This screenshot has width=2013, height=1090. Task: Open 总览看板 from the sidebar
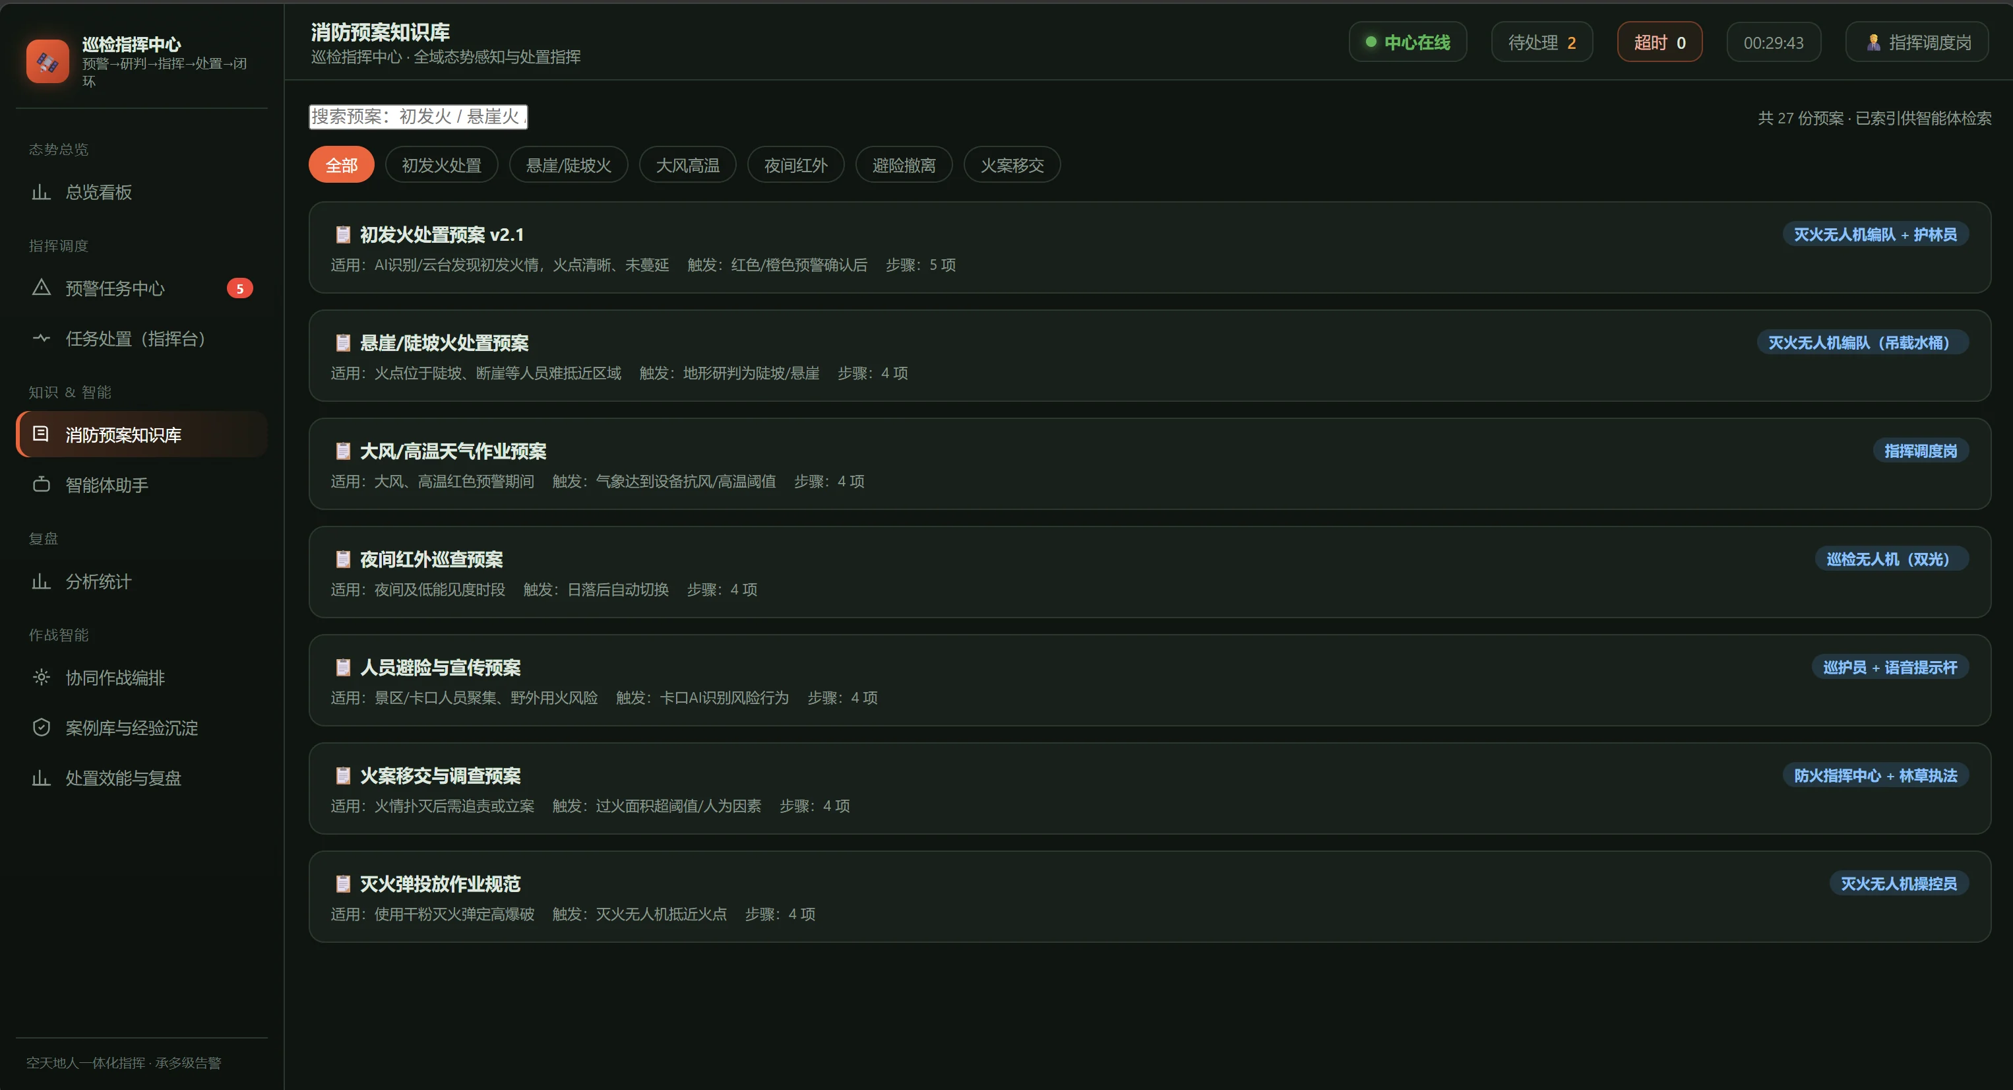click(x=141, y=193)
